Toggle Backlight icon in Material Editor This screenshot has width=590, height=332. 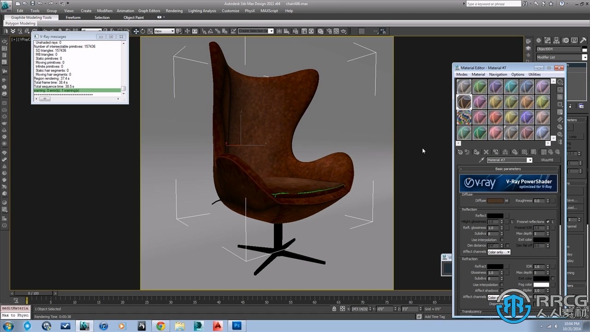coord(560,89)
